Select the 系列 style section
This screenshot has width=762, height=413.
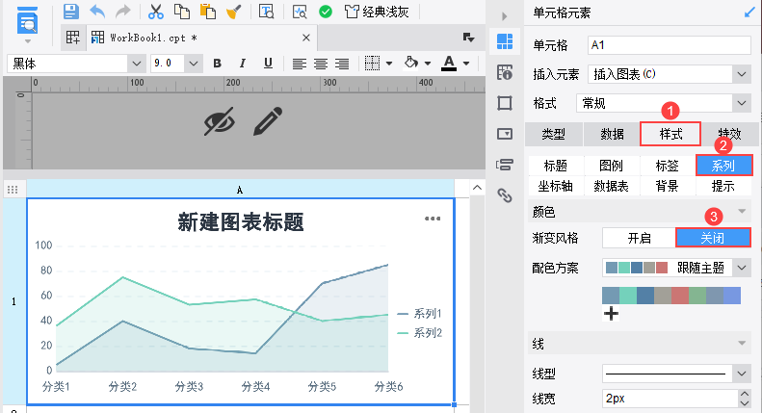click(x=723, y=166)
